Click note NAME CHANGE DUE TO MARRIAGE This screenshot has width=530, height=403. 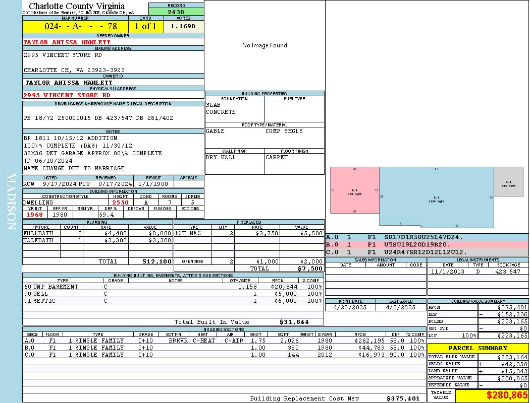coord(74,168)
